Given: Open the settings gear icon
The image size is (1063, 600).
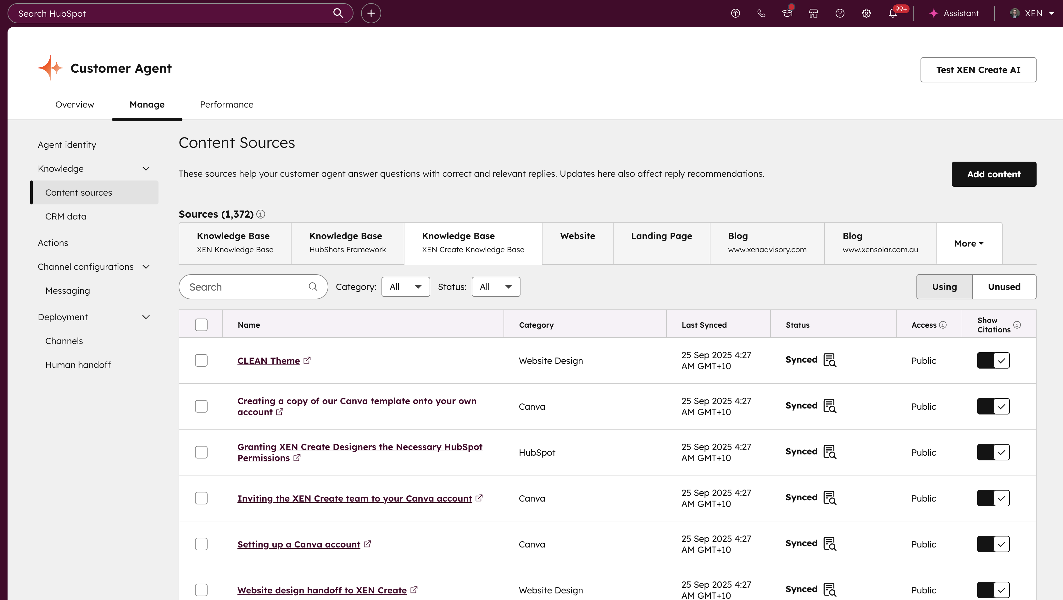Looking at the screenshot, I should 866,13.
